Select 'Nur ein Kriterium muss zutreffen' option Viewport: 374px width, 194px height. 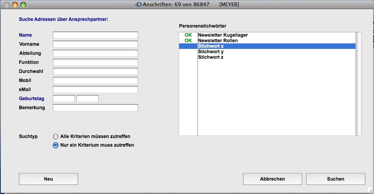point(56,145)
